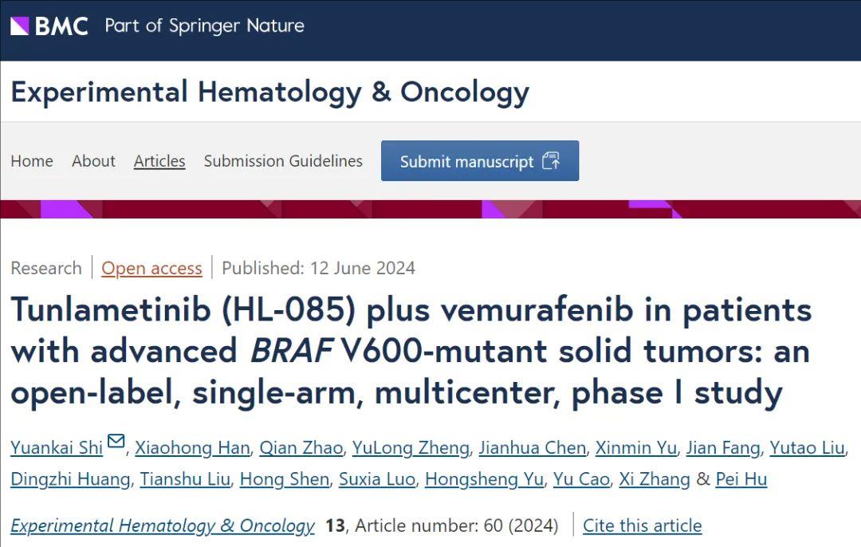The image size is (861, 547).
Task: Go to the Articles tab
Action: coord(159,161)
